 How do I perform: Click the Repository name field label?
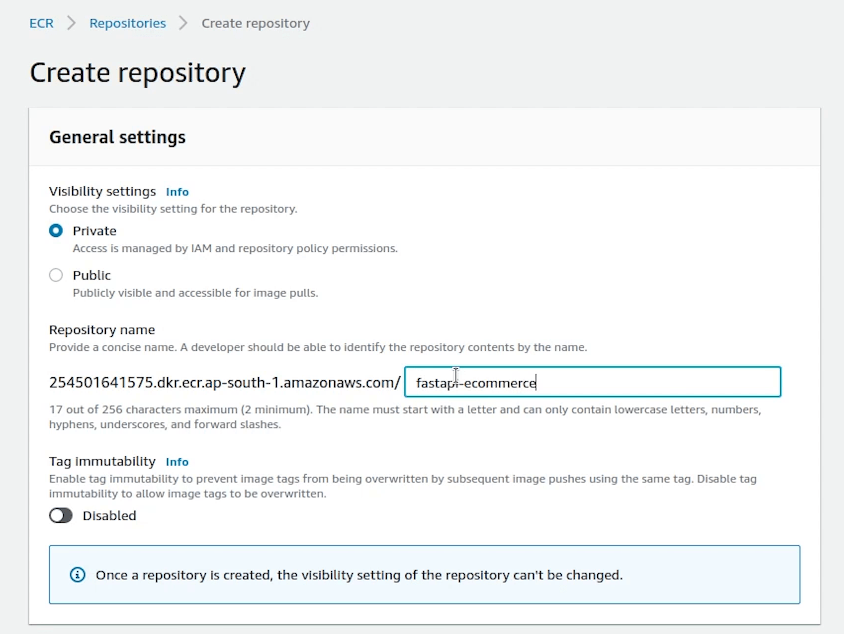click(102, 330)
